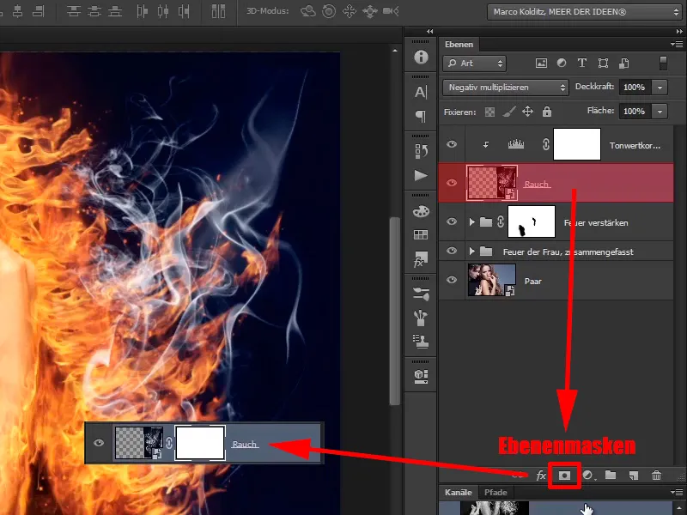Open the workspace dropdown Marco Kolditz
The image size is (687, 515).
click(585, 12)
